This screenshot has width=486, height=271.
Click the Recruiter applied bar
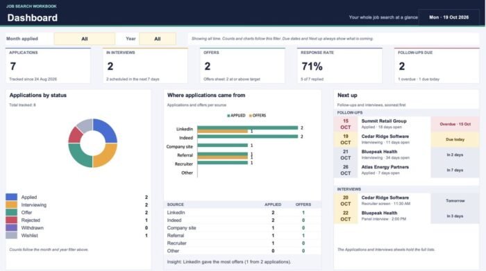coord(222,163)
